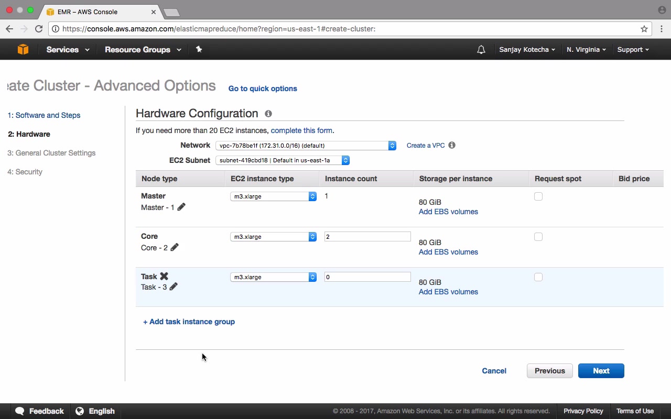Click the AWS orange cube home icon
Viewport: 671px width, 419px height.
coord(23,49)
